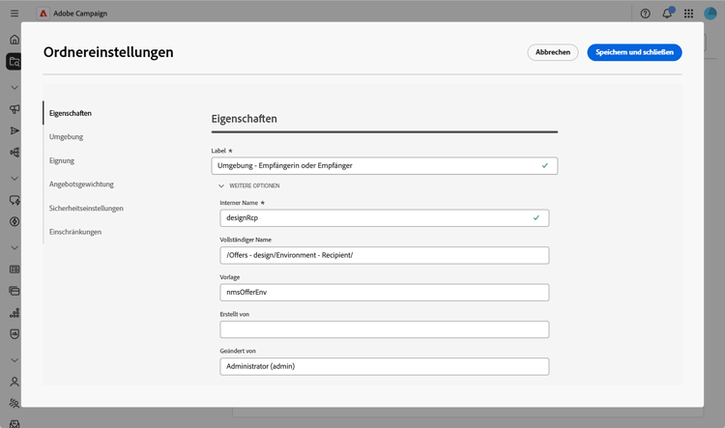Open the Explorer folder-search sidebar icon
725x428 pixels.
click(x=14, y=62)
